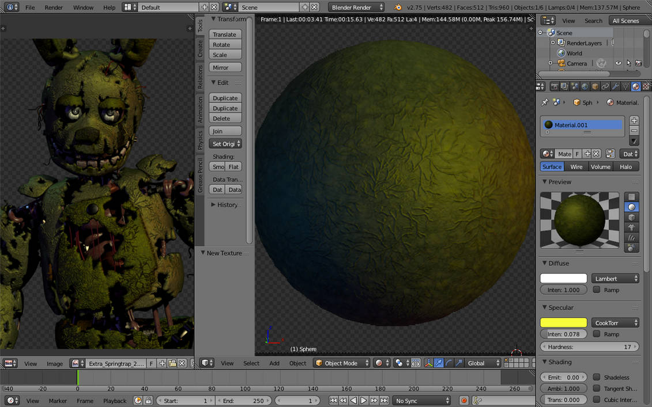Click the Blender logo icon in header
Viewport: 652px width, 407px height.
398,7
